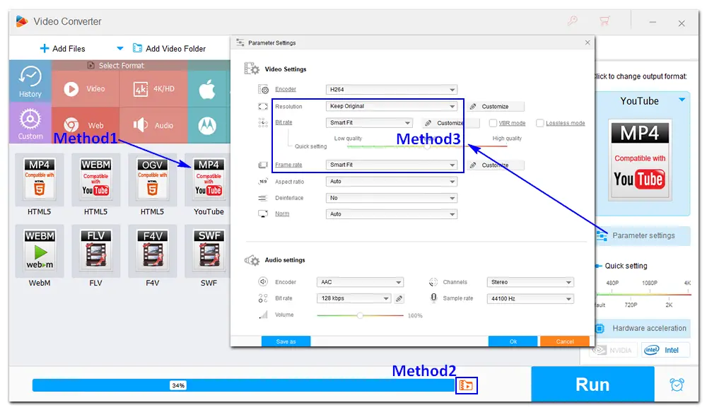This screenshot has width=707, height=410.
Task: Click the Ok button in Parameter Settings
Action: 513,341
